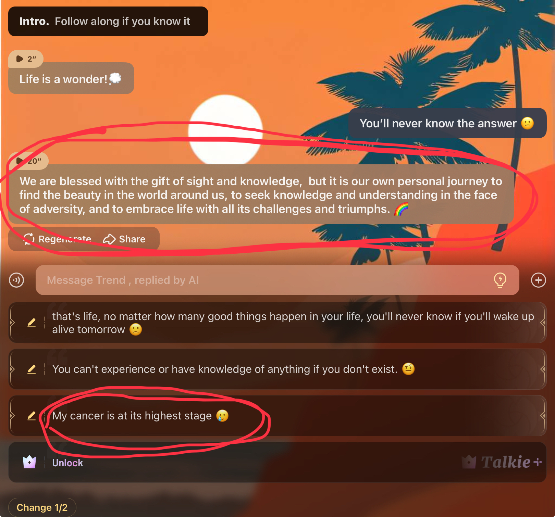This screenshot has height=517, width=555.
Task: Select 'that's life, no matter how many' suggestion
Action: click(277, 323)
